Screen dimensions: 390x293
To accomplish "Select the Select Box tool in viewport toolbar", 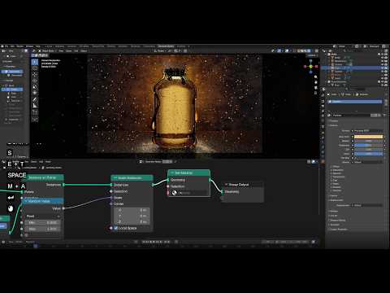I will (x=35, y=62).
